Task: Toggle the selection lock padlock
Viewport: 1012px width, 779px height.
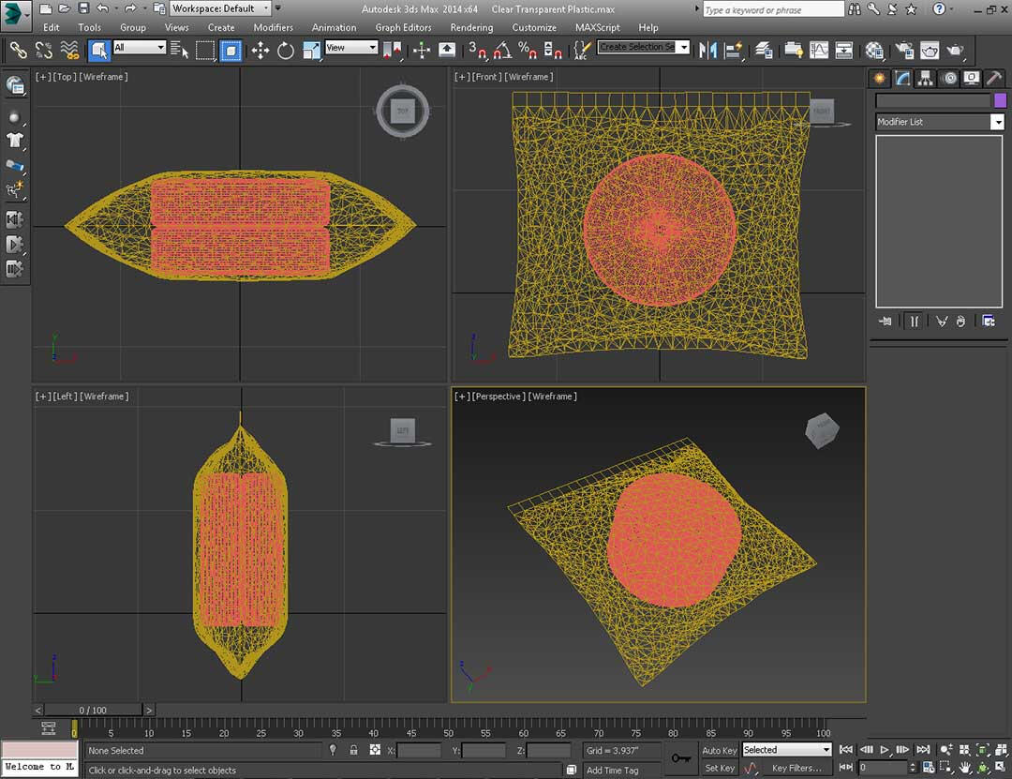Action: [353, 750]
